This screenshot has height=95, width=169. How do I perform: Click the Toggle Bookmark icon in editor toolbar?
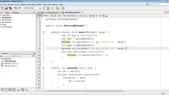pyautogui.click(x=86, y=16)
